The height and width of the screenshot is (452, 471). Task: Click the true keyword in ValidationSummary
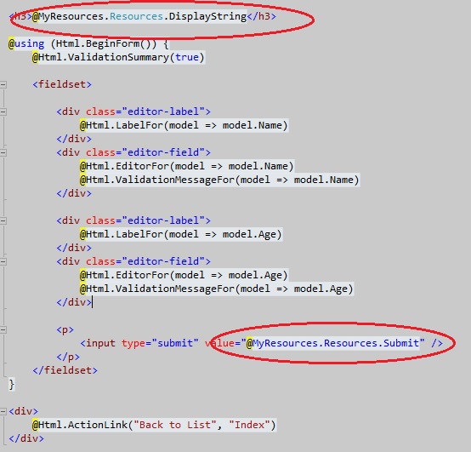187,57
